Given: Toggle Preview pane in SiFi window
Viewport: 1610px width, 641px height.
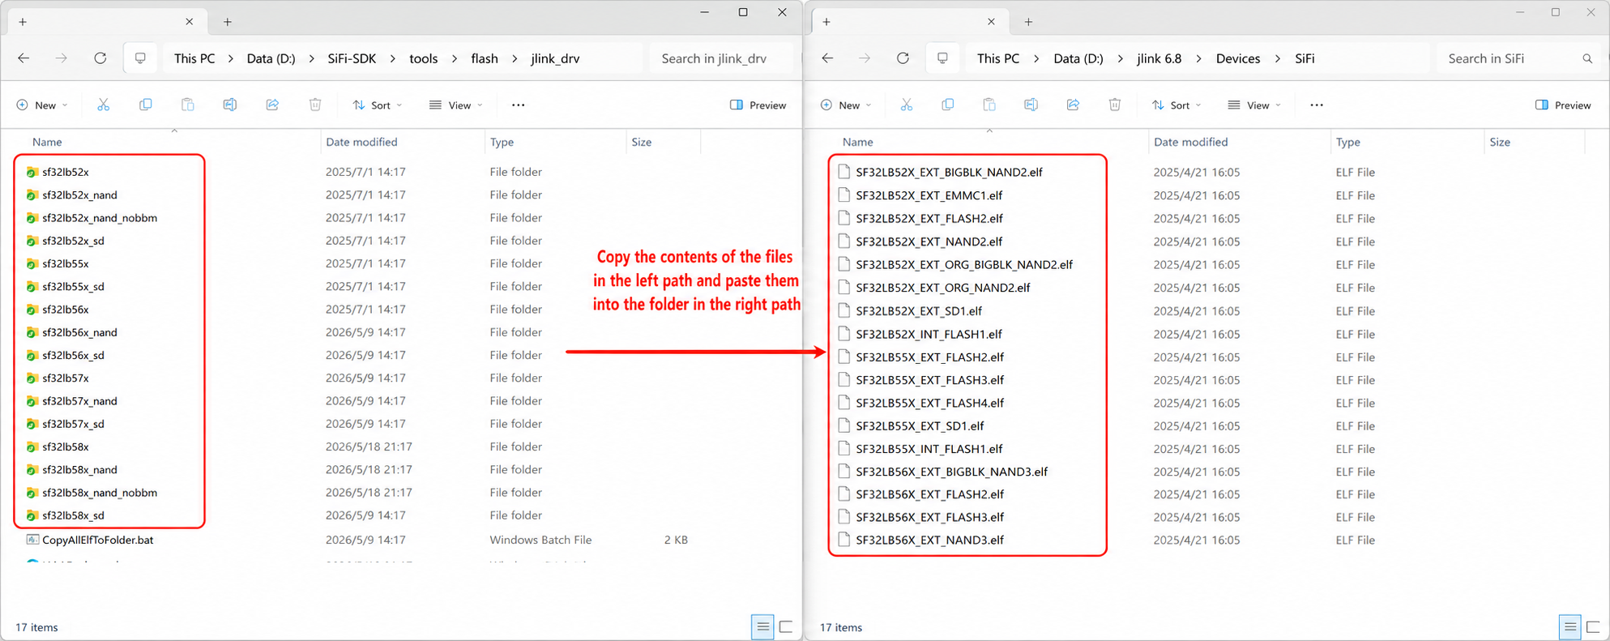Looking at the screenshot, I should pyautogui.click(x=1563, y=105).
